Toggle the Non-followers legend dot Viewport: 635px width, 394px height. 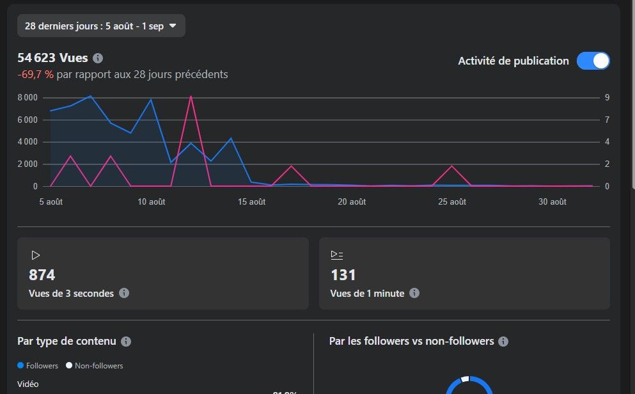(69, 365)
